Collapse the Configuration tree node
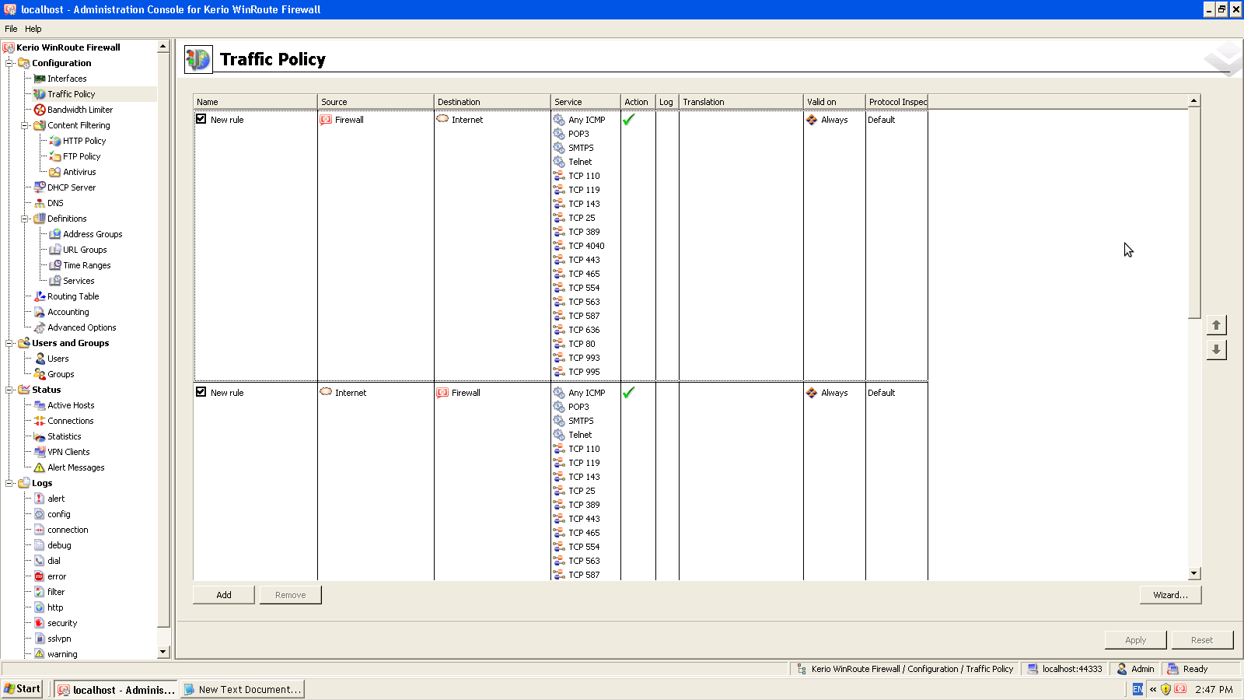Image resolution: width=1244 pixels, height=700 pixels. tap(9, 63)
